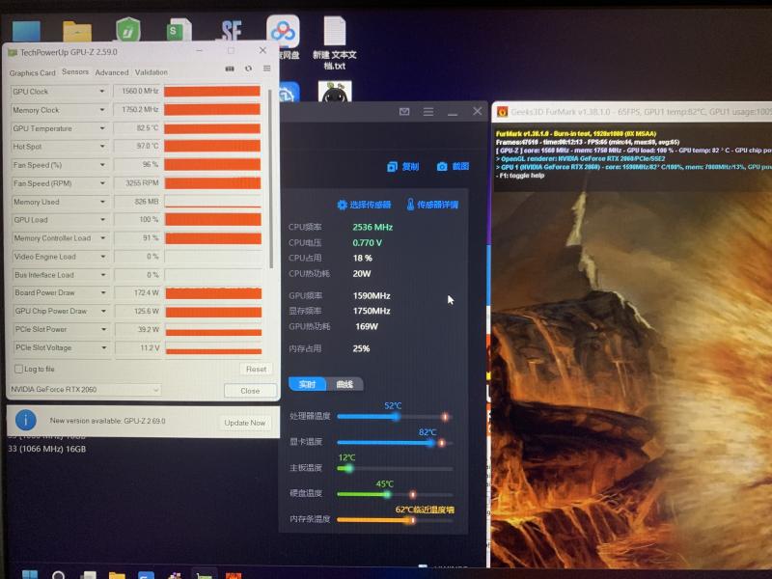Click 显卡温度 slider at 82°C
Image resolution: width=772 pixels, height=579 pixels.
click(430, 443)
